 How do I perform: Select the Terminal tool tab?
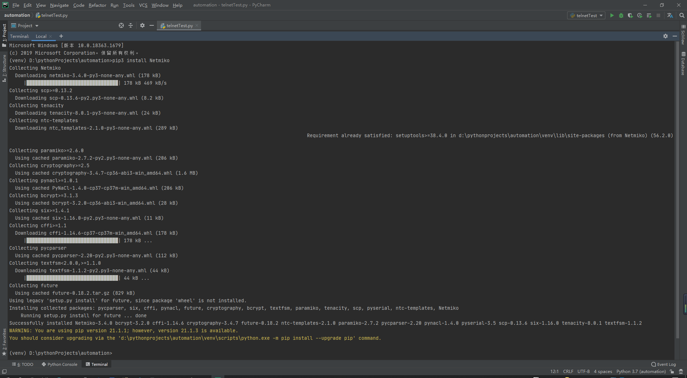97,364
